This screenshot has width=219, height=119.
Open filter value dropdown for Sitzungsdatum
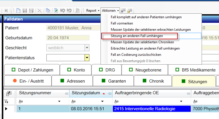point(102,101)
